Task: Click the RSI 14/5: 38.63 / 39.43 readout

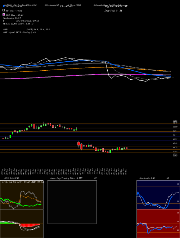Action: pos(21,21)
